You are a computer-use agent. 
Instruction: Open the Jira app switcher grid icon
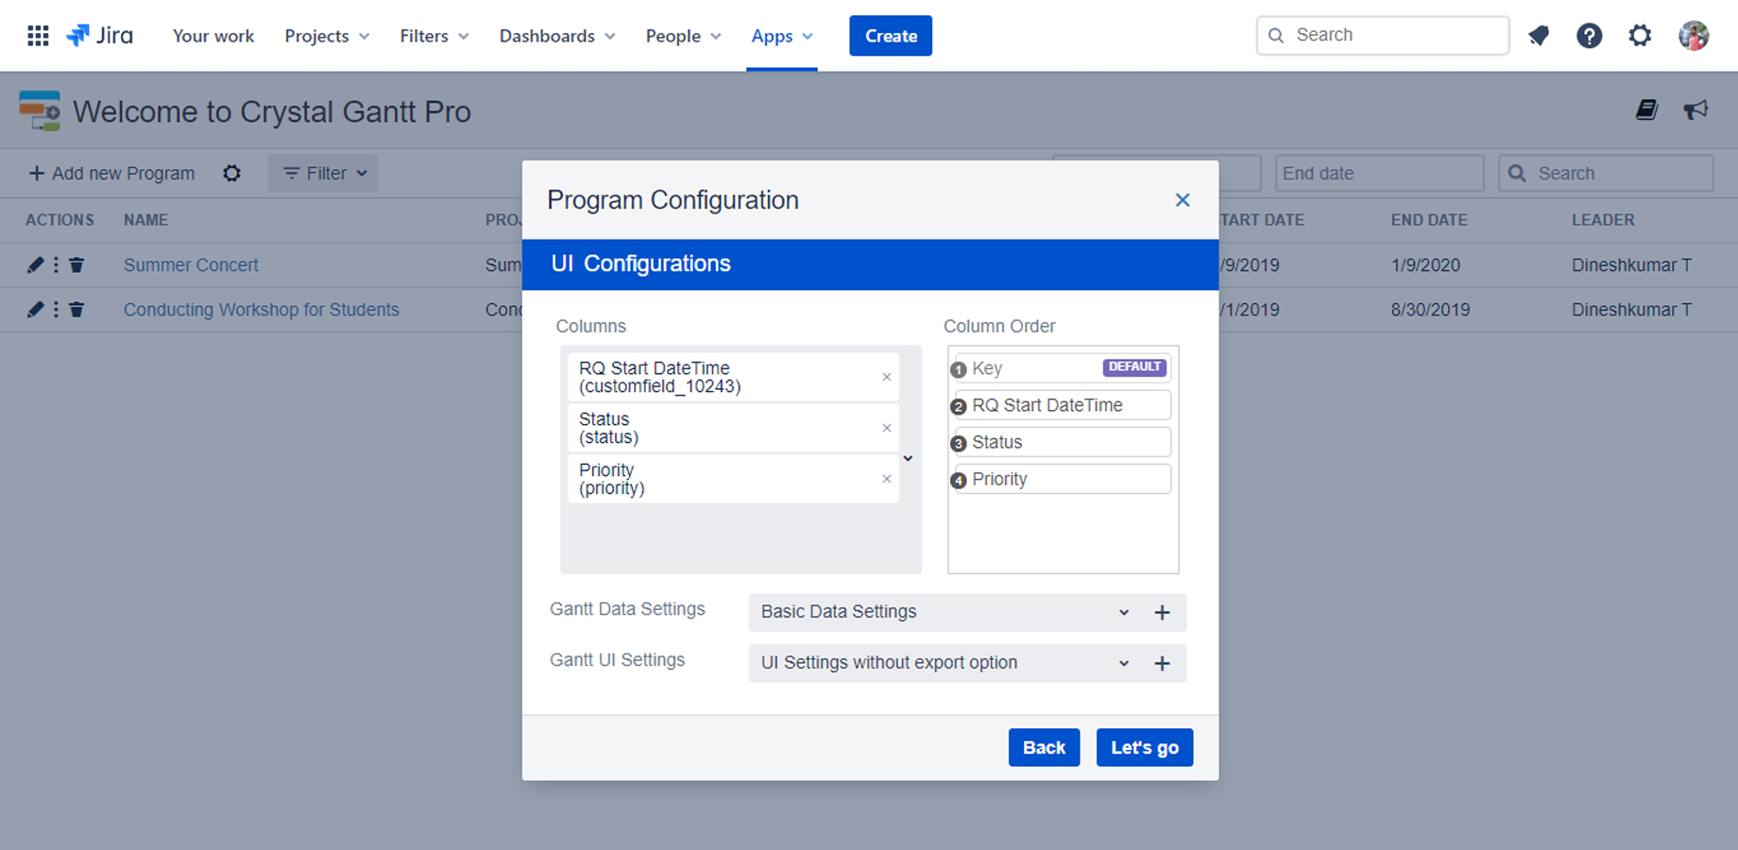(38, 36)
